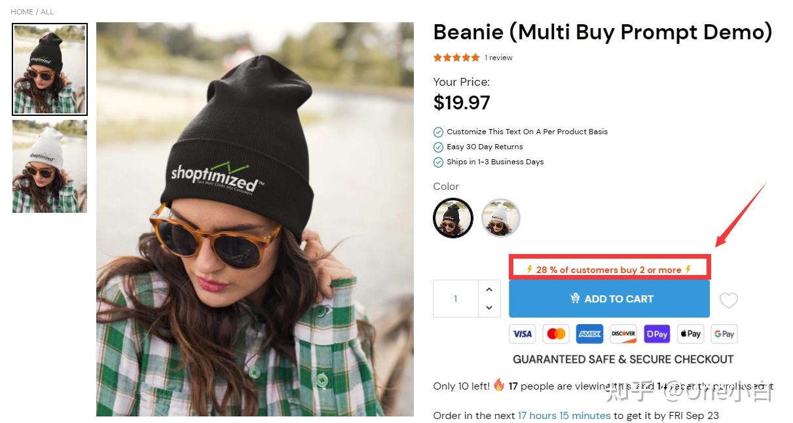The width and height of the screenshot is (793, 423).
Task: Select the white beanie color swatch
Action: point(501,218)
